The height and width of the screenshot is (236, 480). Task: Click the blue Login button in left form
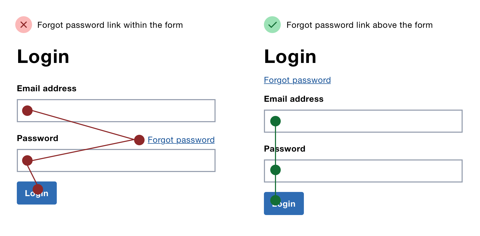click(37, 193)
